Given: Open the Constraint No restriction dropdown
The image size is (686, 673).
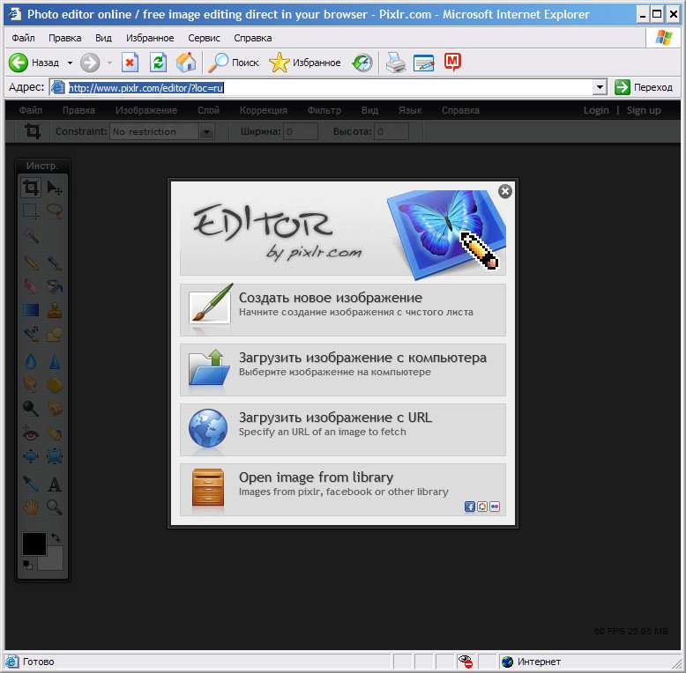Looking at the screenshot, I should pyautogui.click(x=162, y=131).
